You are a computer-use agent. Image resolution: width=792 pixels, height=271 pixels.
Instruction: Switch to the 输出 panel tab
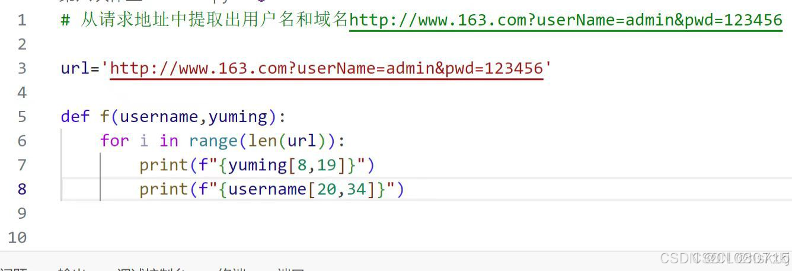click(x=71, y=269)
